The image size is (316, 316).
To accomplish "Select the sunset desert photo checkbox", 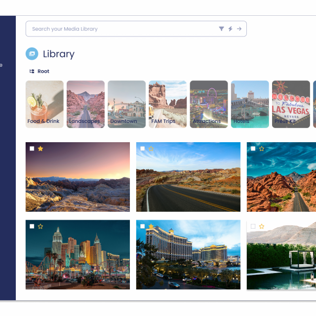I will (x=32, y=149).
